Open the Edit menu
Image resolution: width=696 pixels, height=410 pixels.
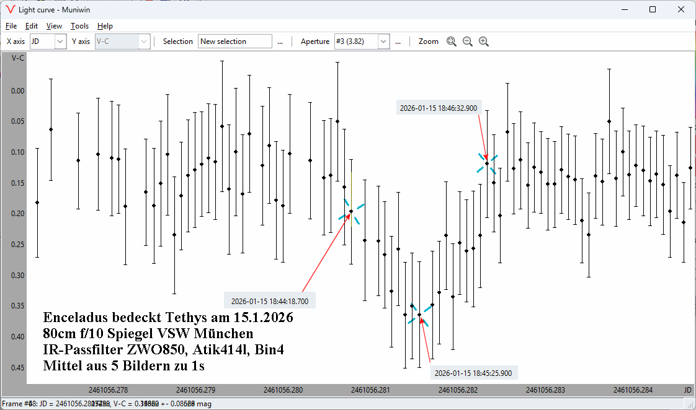point(32,26)
